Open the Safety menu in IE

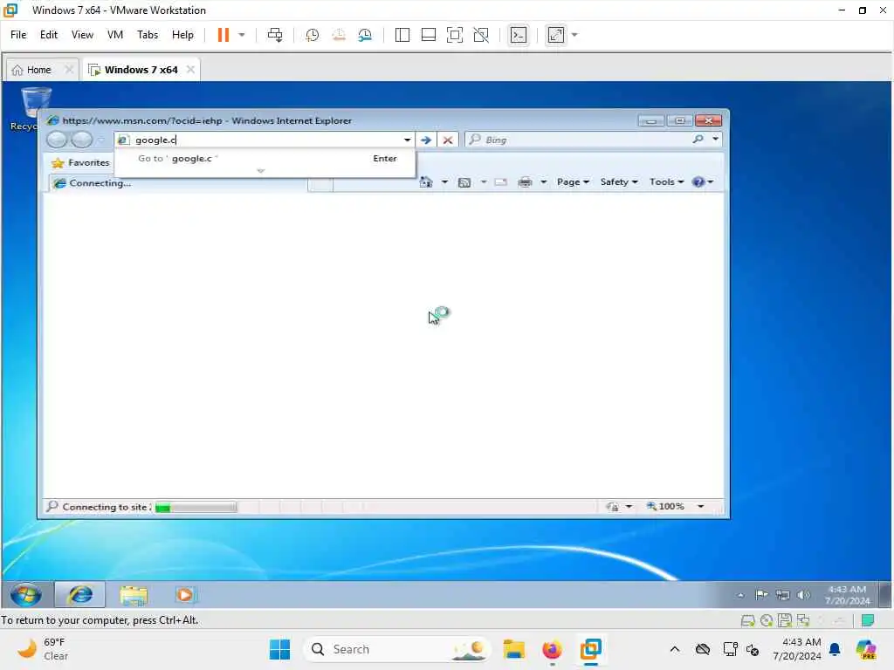tap(619, 181)
